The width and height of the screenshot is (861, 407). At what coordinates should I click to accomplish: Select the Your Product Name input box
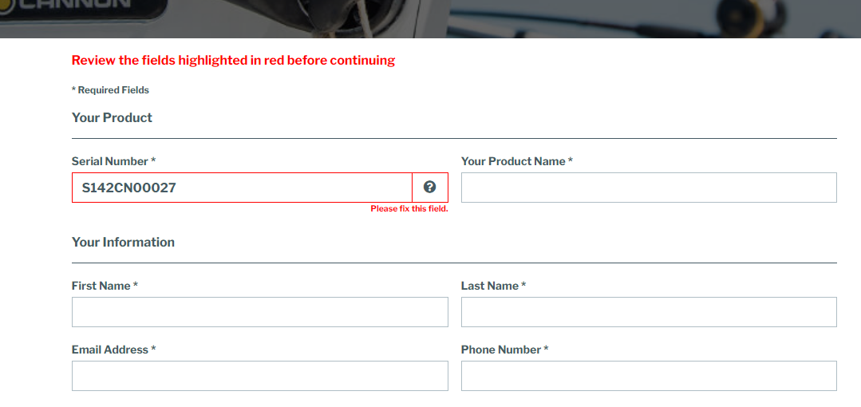click(649, 188)
